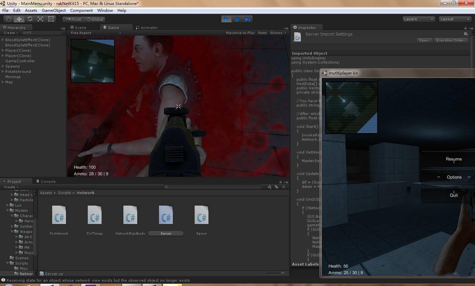Click the Play button to stop playmode
This screenshot has height=286, width=475.
click(x=226, y=19)
